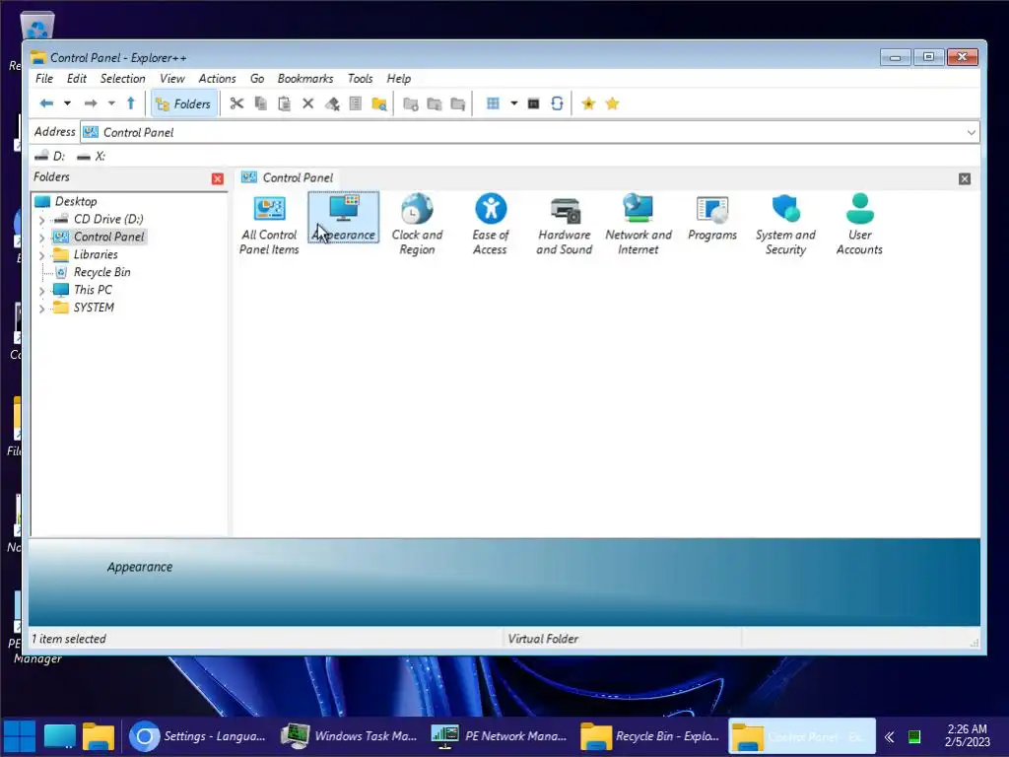Open Windows Task Manager from the taskbar
1009x757 pixels.
pos(352,736)
